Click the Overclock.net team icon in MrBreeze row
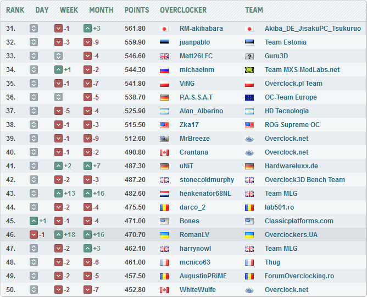The height and width of the screenshot is (297, 367). pyautogui.click(x=249, y=139)
